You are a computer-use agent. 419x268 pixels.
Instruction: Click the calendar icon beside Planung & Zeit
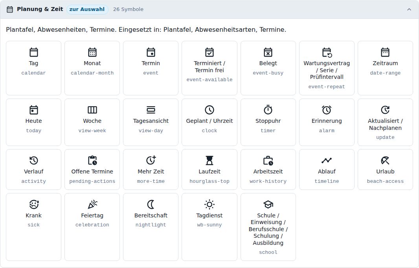10,9
